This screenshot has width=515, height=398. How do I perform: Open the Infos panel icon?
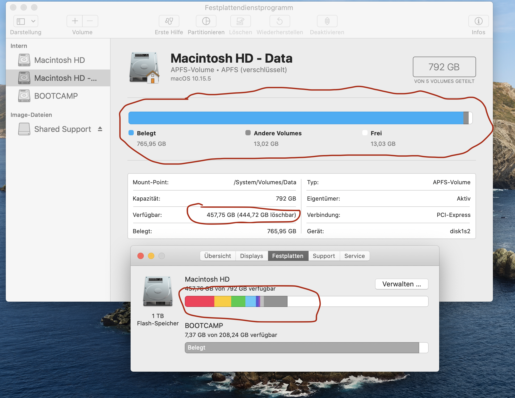[x=478, y=21]
